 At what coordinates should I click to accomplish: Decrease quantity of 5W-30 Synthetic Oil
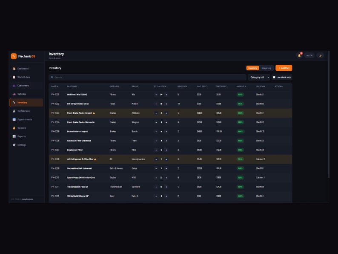pyautogui.click(x=156, y=104)
